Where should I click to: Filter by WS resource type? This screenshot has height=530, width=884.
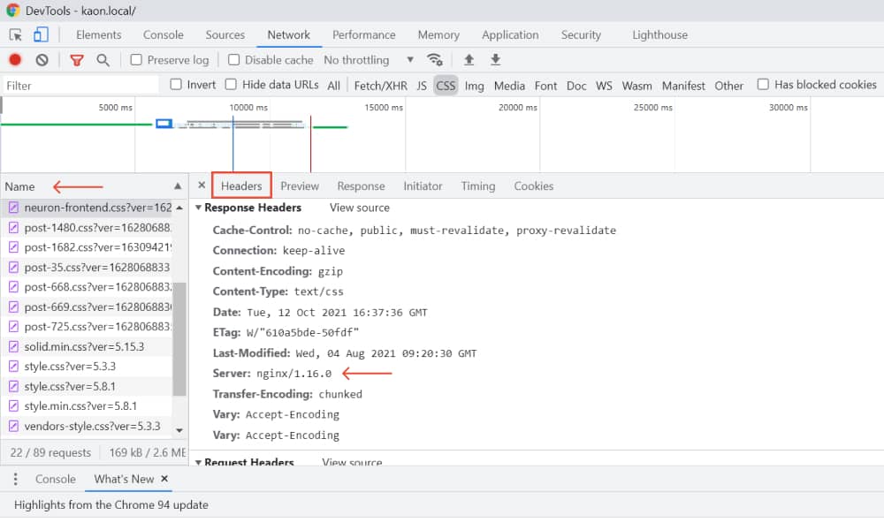click(x=604, y=86)
